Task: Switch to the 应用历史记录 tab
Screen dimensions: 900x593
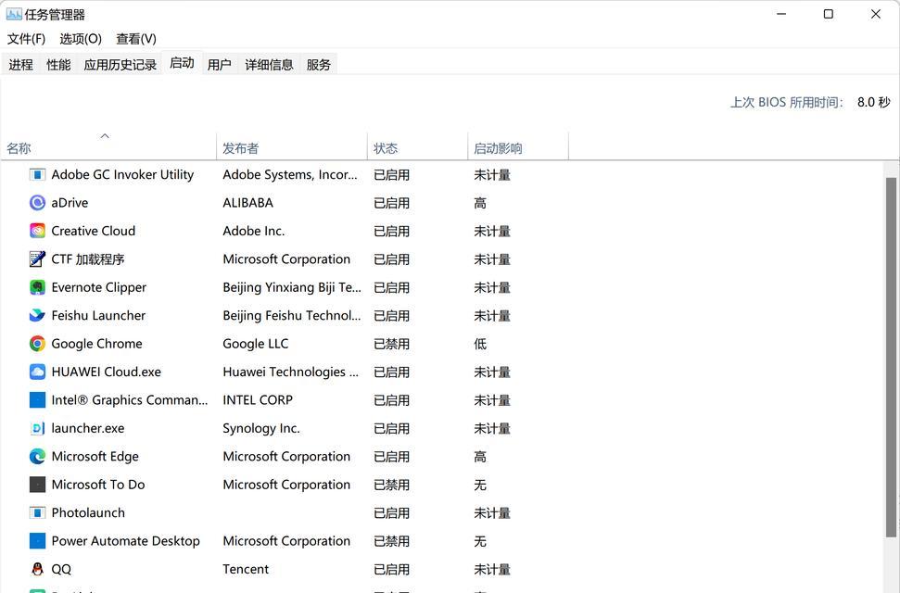Action: tap(120, 65)
